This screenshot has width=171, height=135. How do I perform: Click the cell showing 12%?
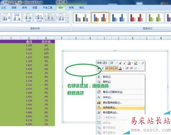[46, 49]
